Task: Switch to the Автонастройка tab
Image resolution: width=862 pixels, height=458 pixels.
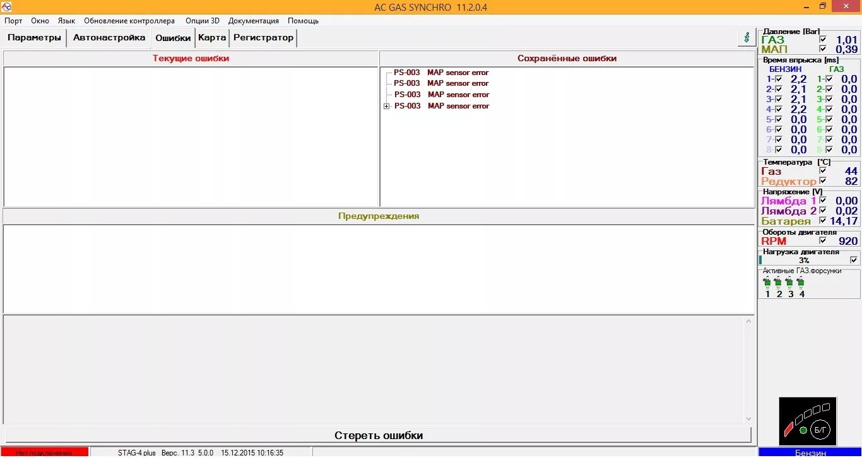Action: pos(109,37)
